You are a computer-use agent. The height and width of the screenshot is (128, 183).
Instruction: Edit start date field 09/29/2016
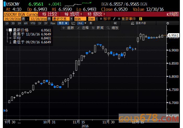pos(13,19)
